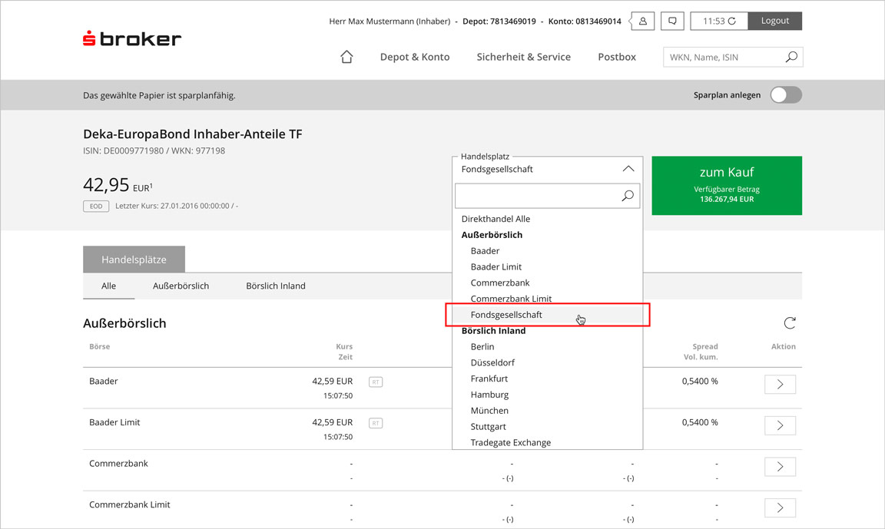Click the S broker logo
Screen dimensions: 885x529
(132, 39)
